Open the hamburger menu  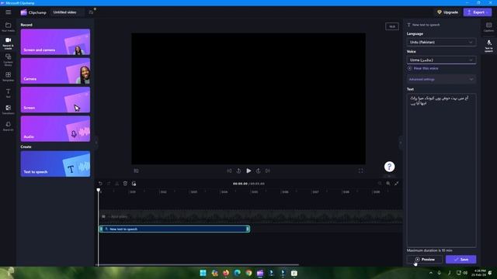tap(9, 12)
